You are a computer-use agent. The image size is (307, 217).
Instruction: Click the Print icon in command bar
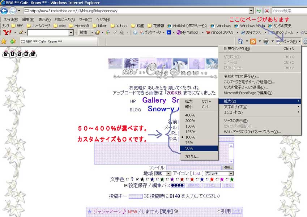pos(266,41)
